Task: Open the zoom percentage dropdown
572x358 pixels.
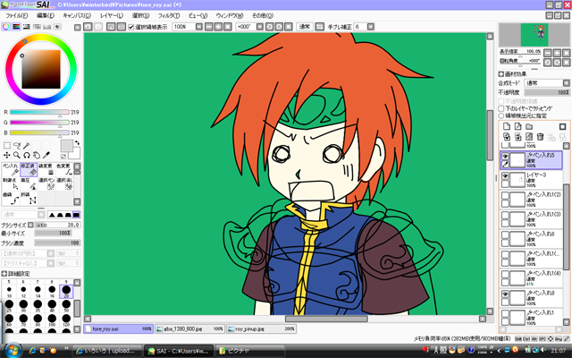Action: click(198, 27)
